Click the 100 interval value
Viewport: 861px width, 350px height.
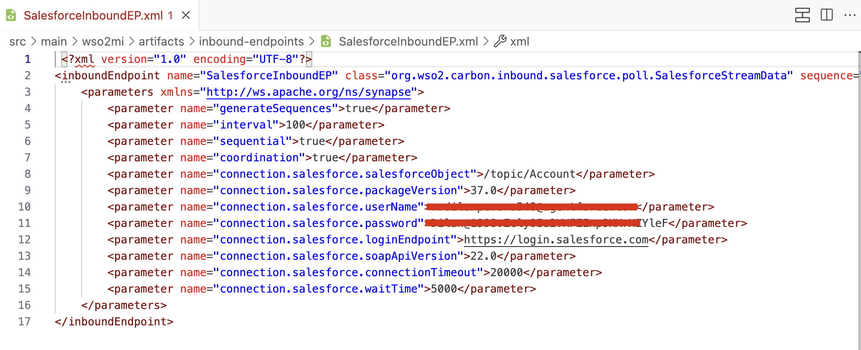(x=296, y=125)
